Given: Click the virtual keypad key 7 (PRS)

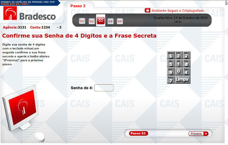Looking at the screenshot, I should (x=171, y=80).
